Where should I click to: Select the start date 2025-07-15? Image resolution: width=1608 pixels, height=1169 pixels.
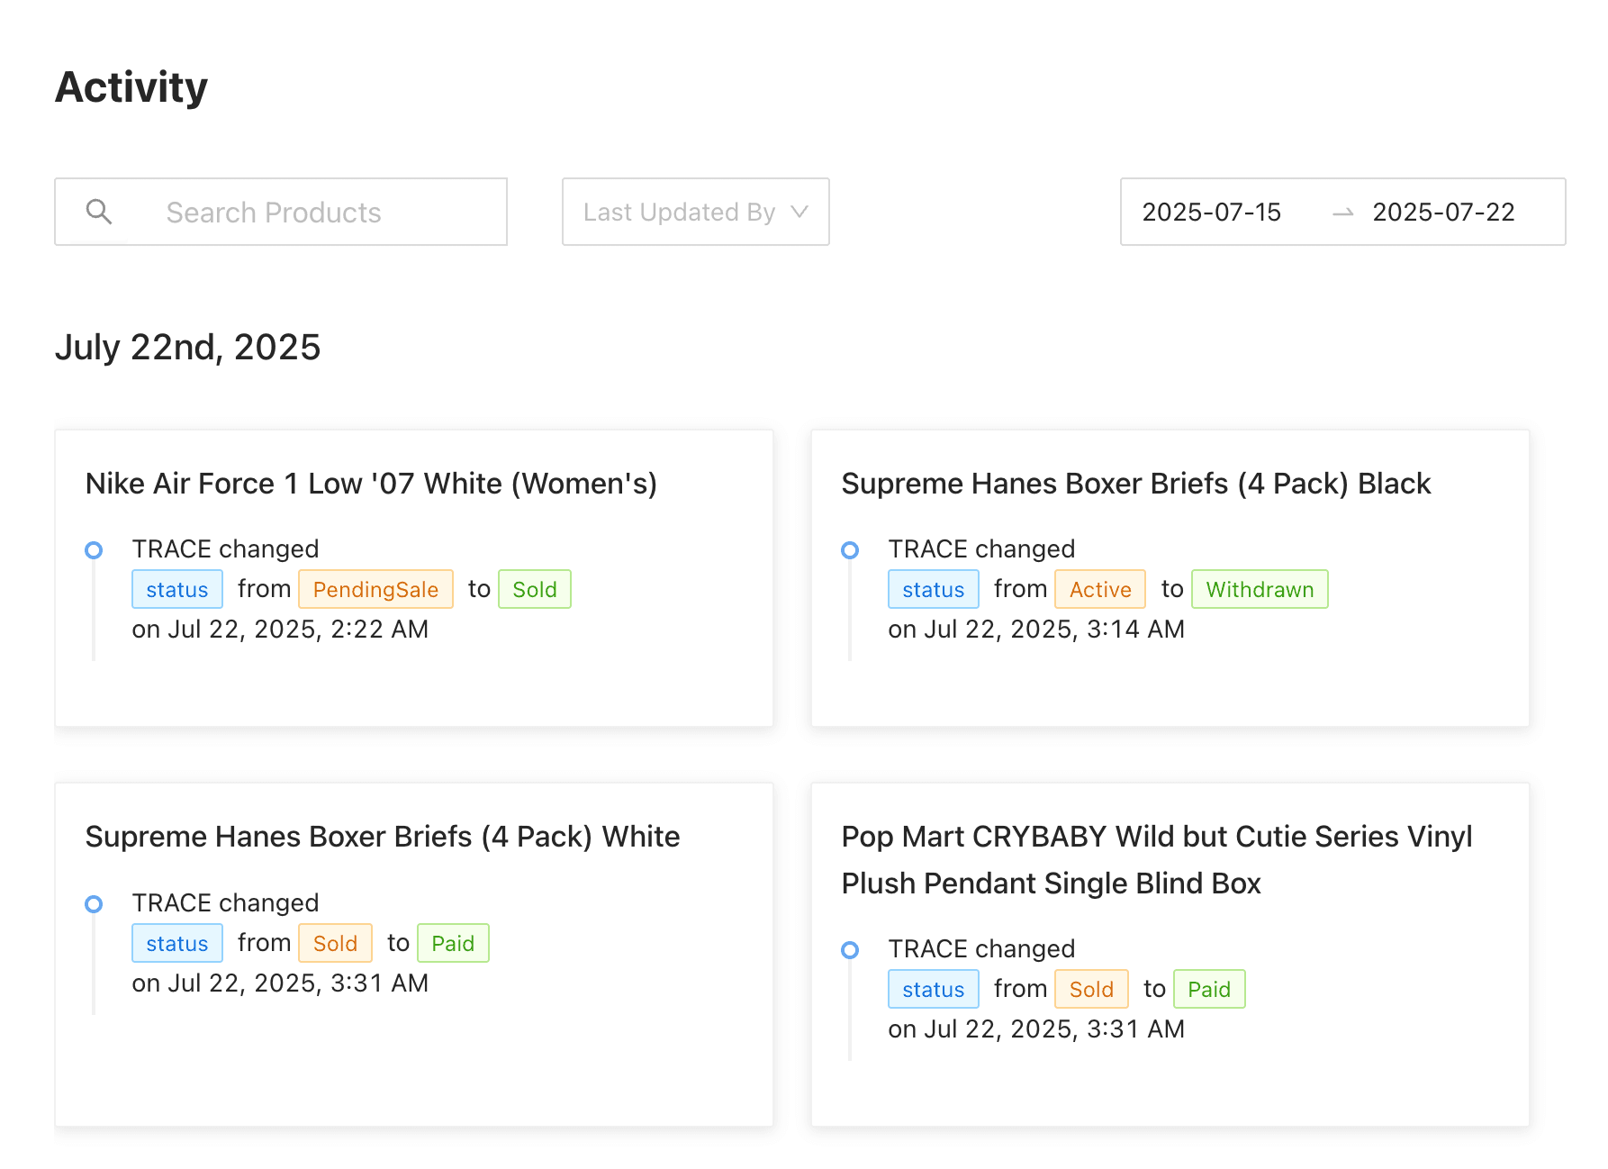(x=1211, y=213)
